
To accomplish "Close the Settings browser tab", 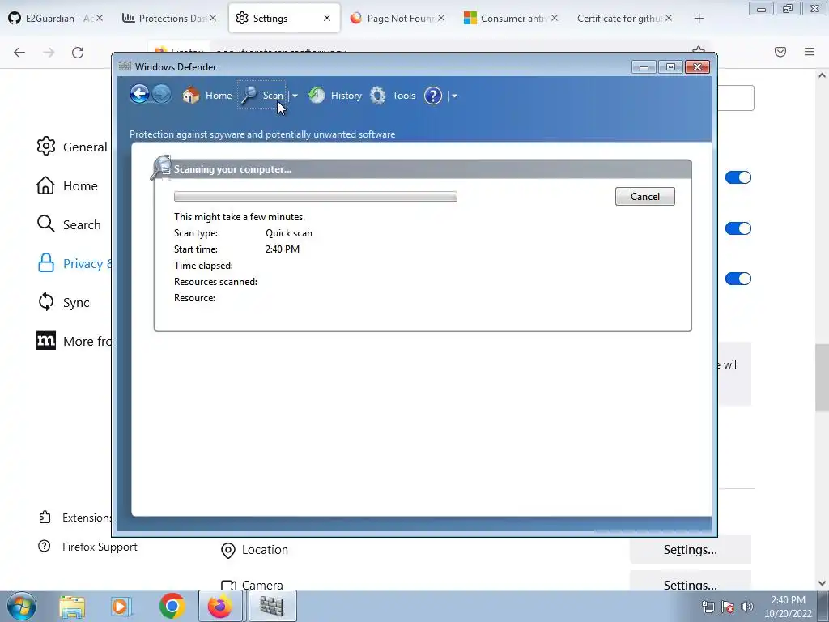I will coord(327,18).
